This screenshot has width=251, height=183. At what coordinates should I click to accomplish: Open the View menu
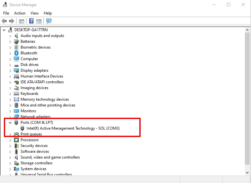(34, 13)
